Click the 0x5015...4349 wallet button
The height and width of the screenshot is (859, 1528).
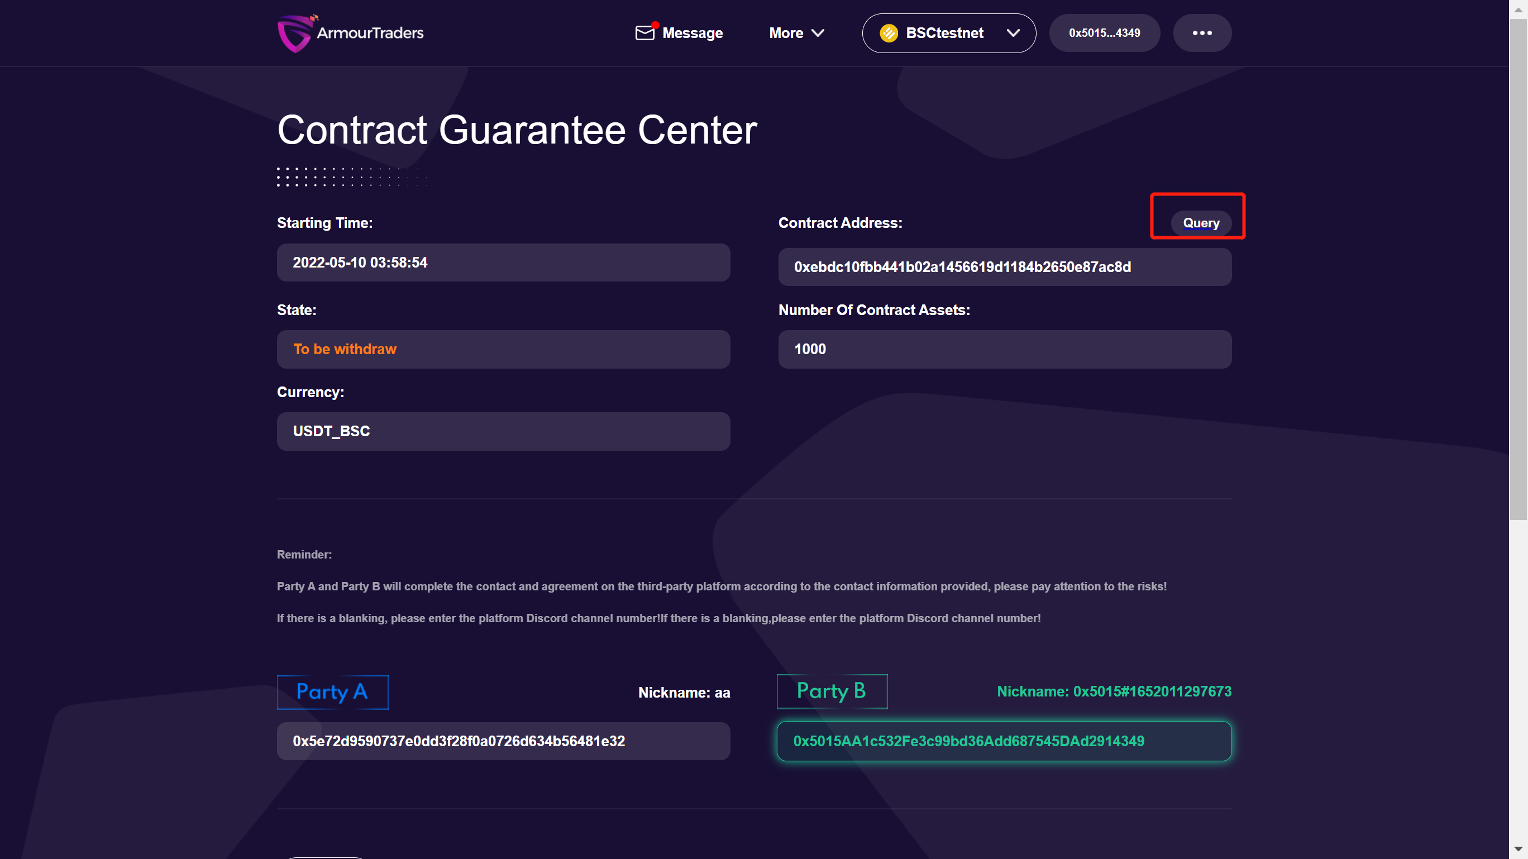coord(1104,33)
